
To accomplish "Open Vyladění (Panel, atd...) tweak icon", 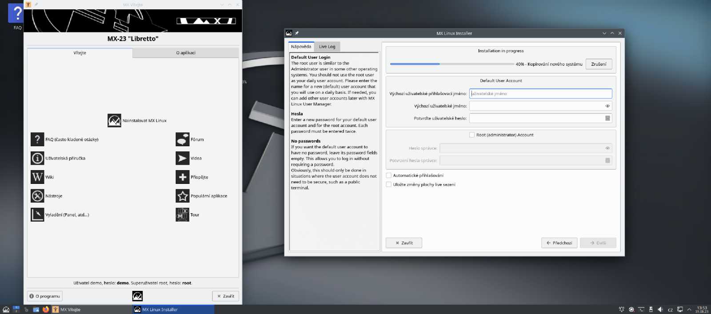I will 37,215.
